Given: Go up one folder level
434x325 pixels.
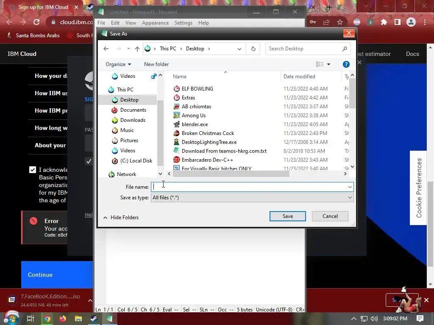Looking at the screenshot, I should (137, 49).
